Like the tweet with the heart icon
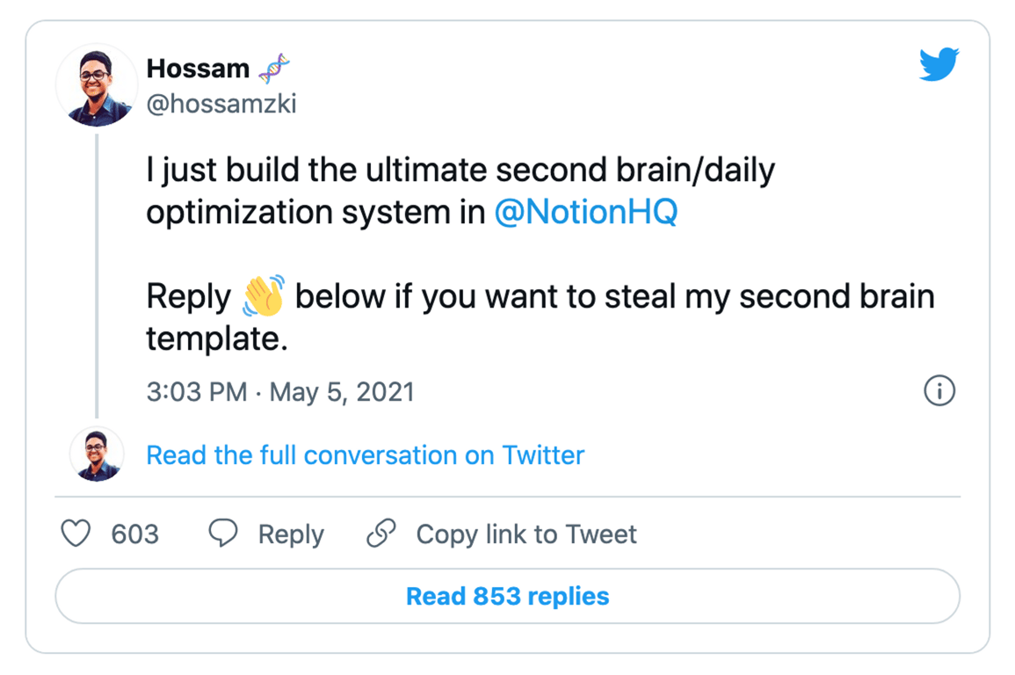 (76, 533)
